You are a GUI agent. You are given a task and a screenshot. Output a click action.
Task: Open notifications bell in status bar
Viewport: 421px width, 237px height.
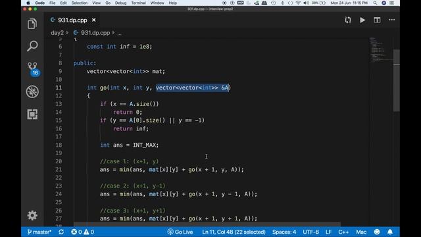pyautogui.click(x=390, y=232)
